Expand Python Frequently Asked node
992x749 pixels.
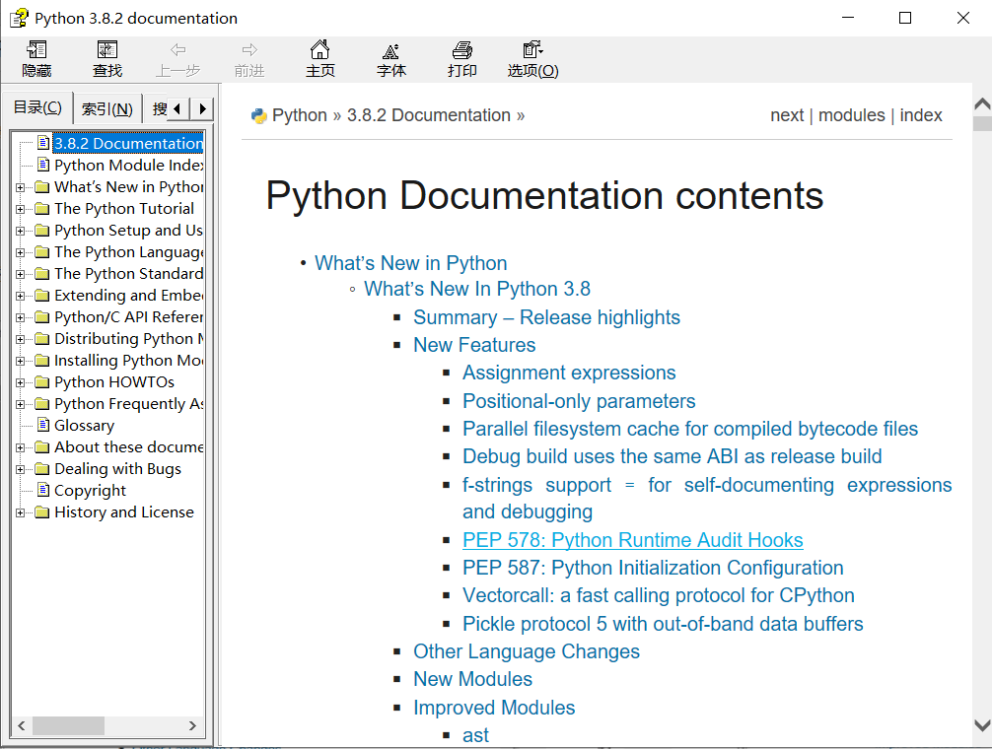(21, 404)
